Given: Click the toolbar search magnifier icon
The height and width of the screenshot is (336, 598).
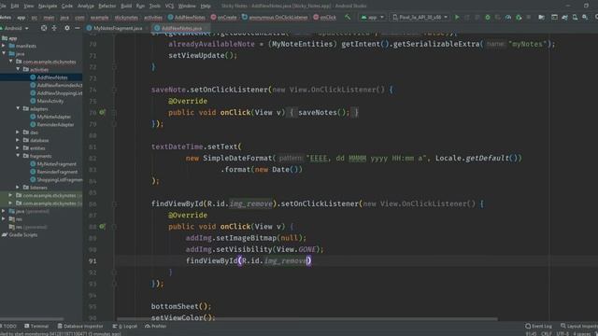Looking at the screenshot, I should pos(596,17).
